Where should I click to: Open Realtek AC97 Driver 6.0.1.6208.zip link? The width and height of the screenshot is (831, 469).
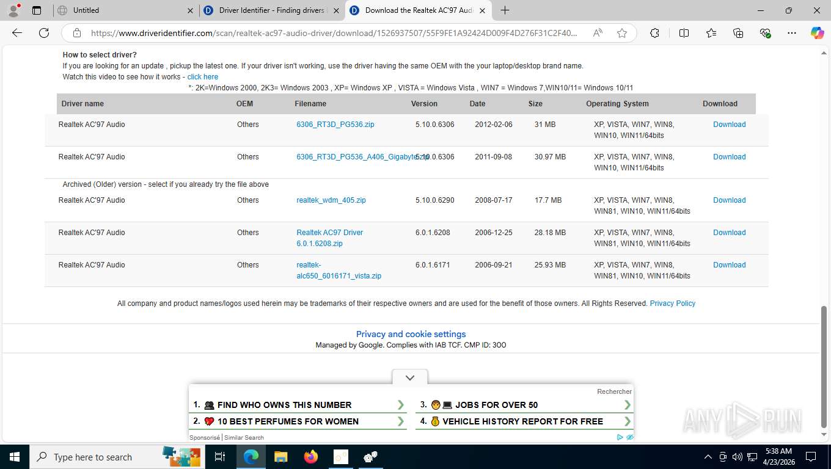pos(330,238)
